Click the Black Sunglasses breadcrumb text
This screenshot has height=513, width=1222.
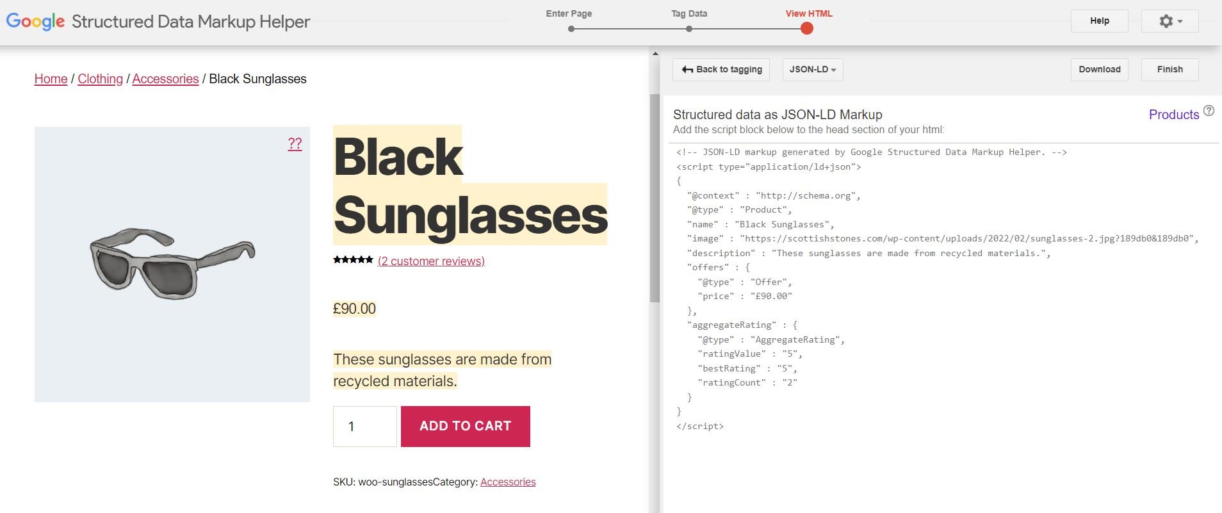(257, 79)
